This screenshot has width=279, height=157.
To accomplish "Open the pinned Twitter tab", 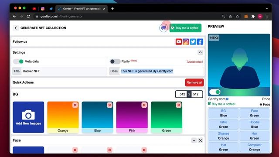I will [x=51, y=9].
